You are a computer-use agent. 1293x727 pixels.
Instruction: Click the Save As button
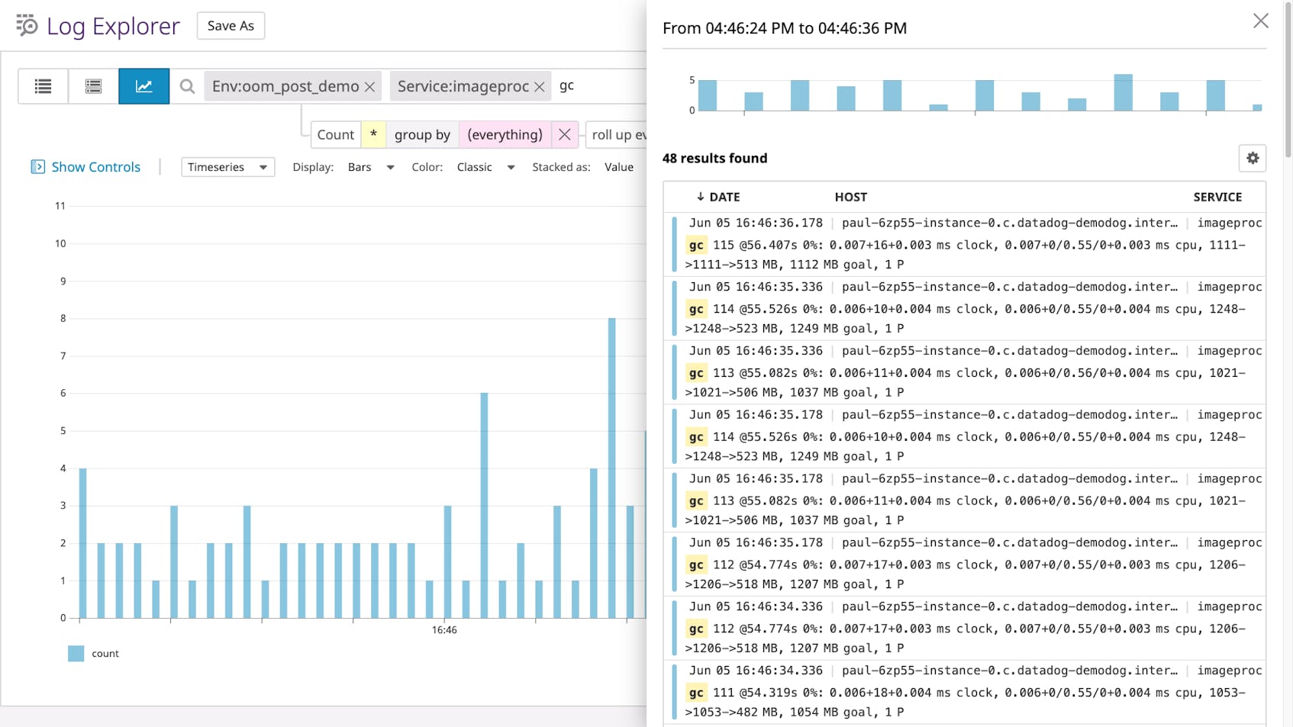point(231,25)
